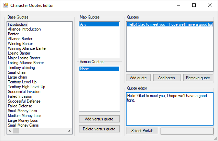Pick Successful Invasion in the list

24,92
